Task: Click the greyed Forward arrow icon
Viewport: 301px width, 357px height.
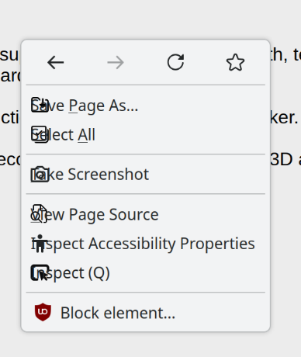Action: tap(116, 62)
